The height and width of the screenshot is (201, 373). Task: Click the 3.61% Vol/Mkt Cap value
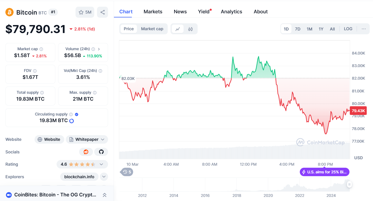[x=83, y=77]
